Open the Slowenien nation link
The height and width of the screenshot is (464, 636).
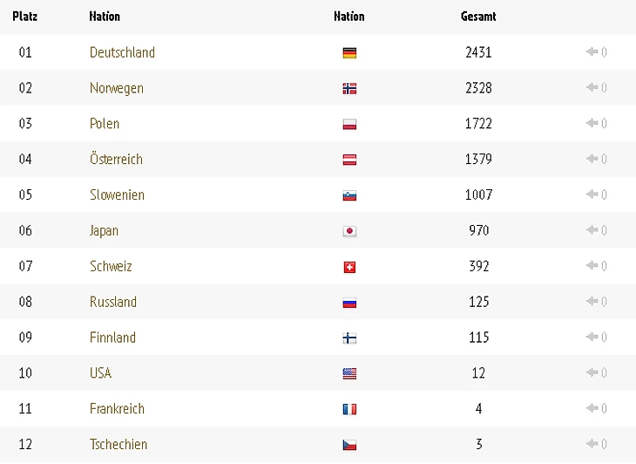point(117,194)
